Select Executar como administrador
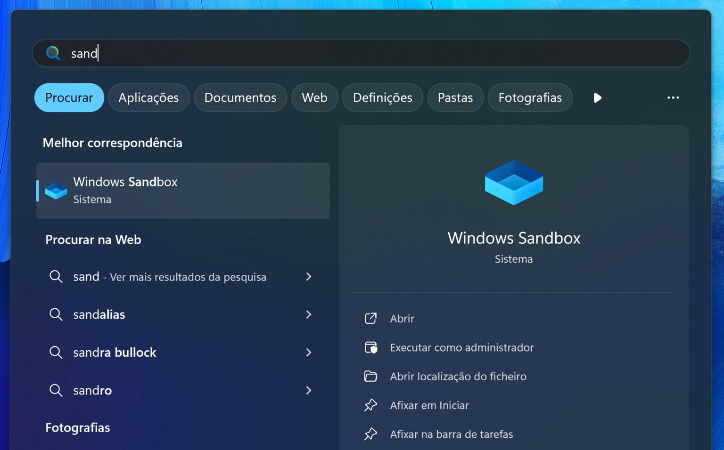724x450 pixels. 461,347
